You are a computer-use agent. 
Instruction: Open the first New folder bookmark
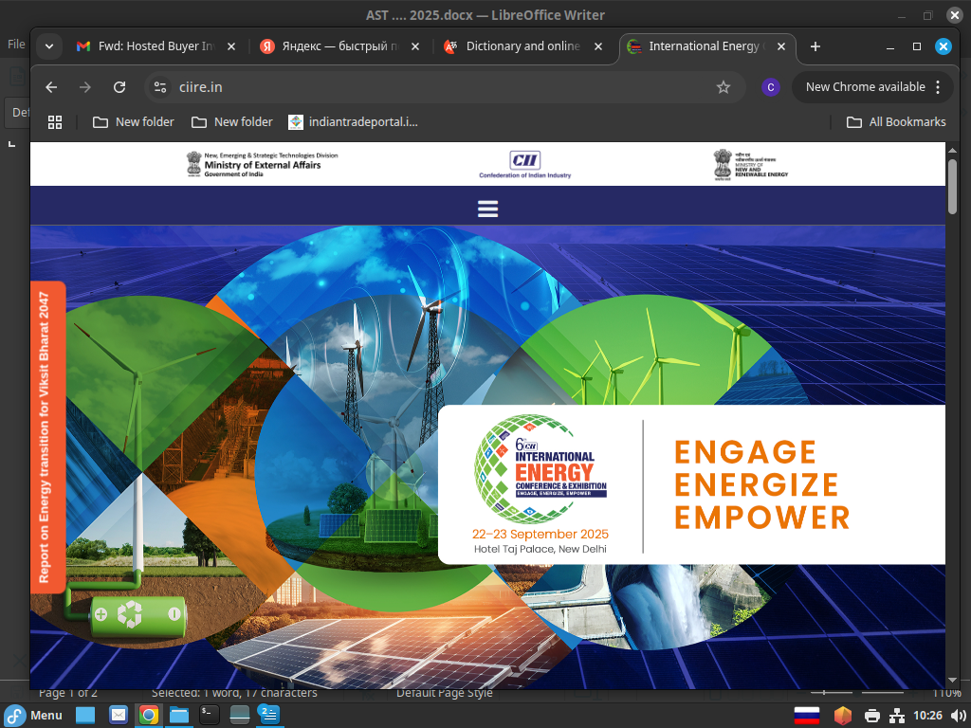(133, 122)
